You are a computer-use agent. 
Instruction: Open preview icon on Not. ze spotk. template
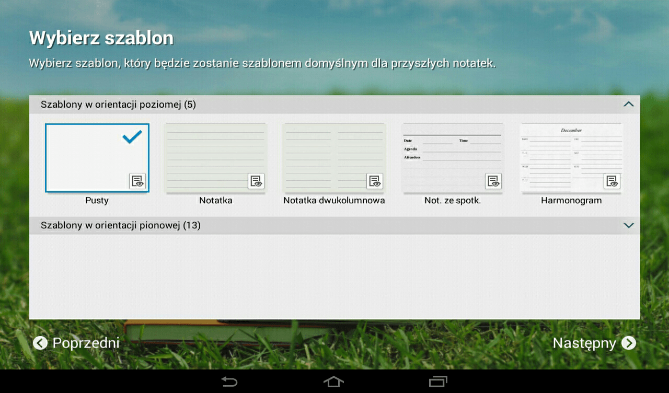coord(493,181)
